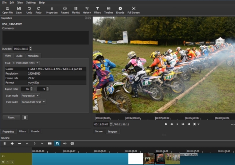Fast forward the player
This screenshot has width=235, height=165.
coord(183,124)
